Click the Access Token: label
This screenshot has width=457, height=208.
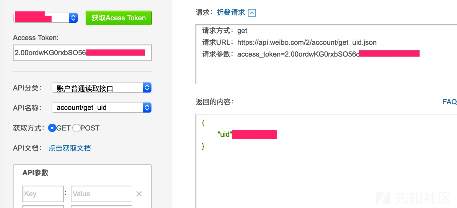coord(36,38)
